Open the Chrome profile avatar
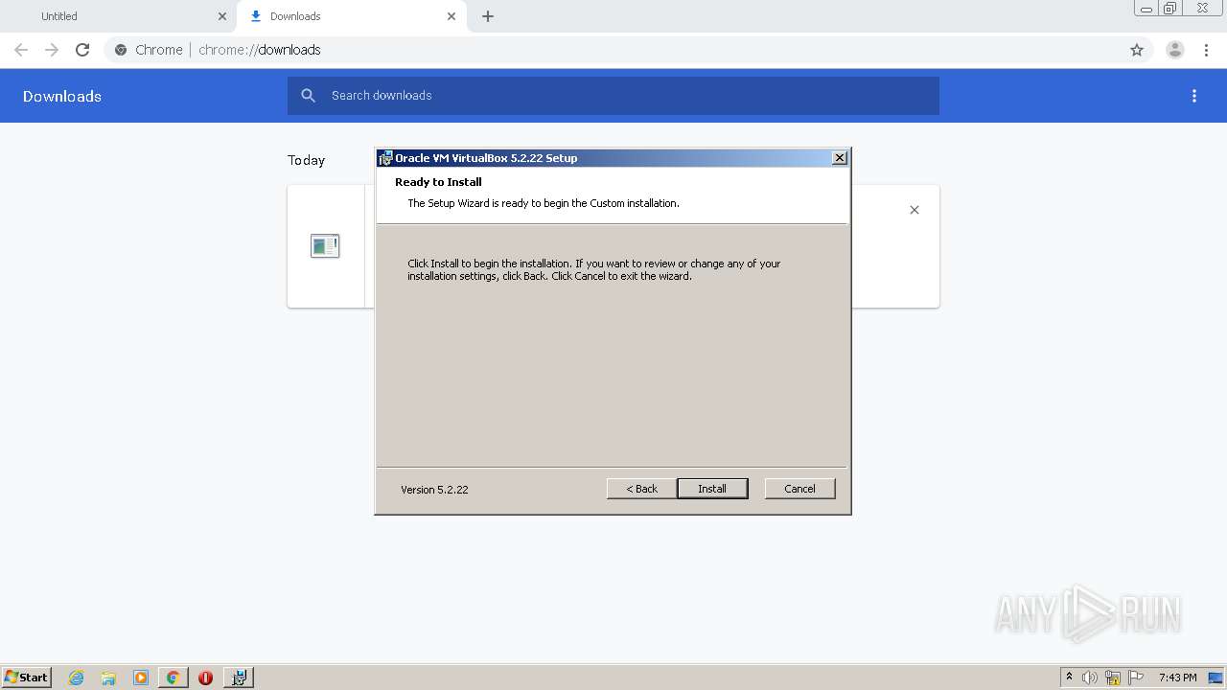Image resolution: width=1227 pixels, height=690 pixels. 1175,50
